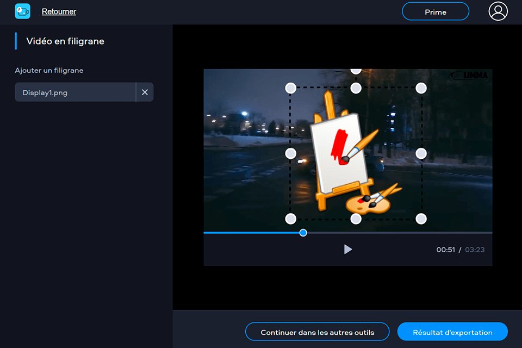Screen dimensions: 522x348
Task: Click the Retourner link
Action: pos(59,11)
